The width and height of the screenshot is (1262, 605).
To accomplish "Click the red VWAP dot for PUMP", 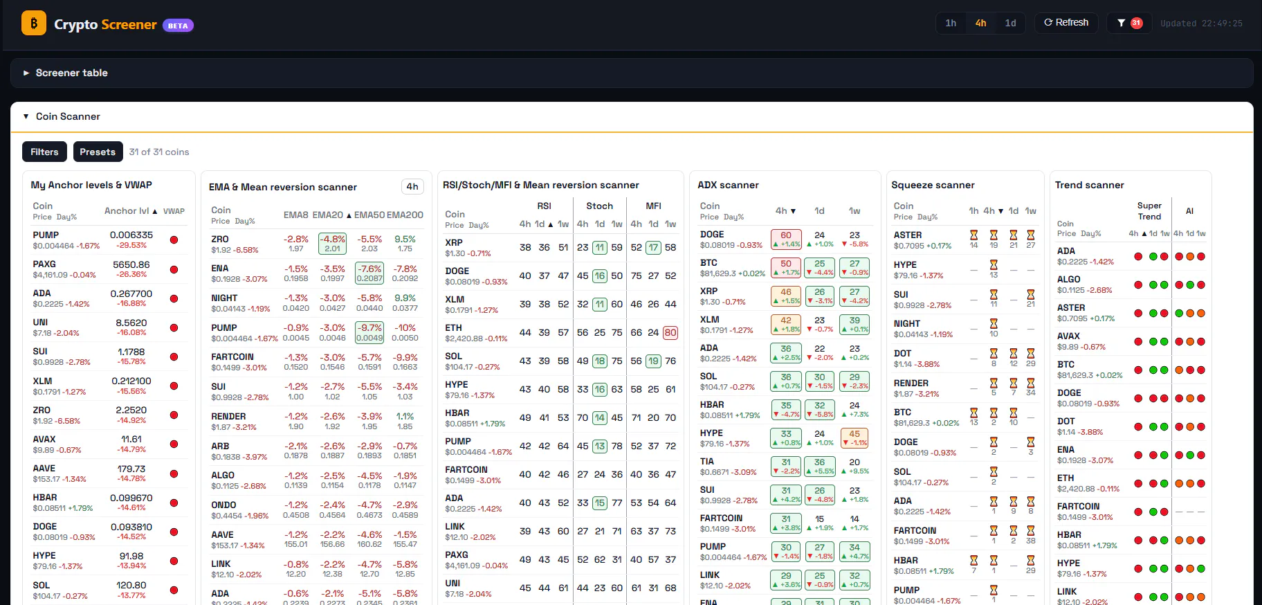I will pos(174,240).
